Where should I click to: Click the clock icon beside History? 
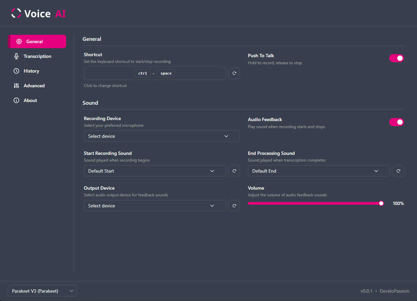coord(16,71)
